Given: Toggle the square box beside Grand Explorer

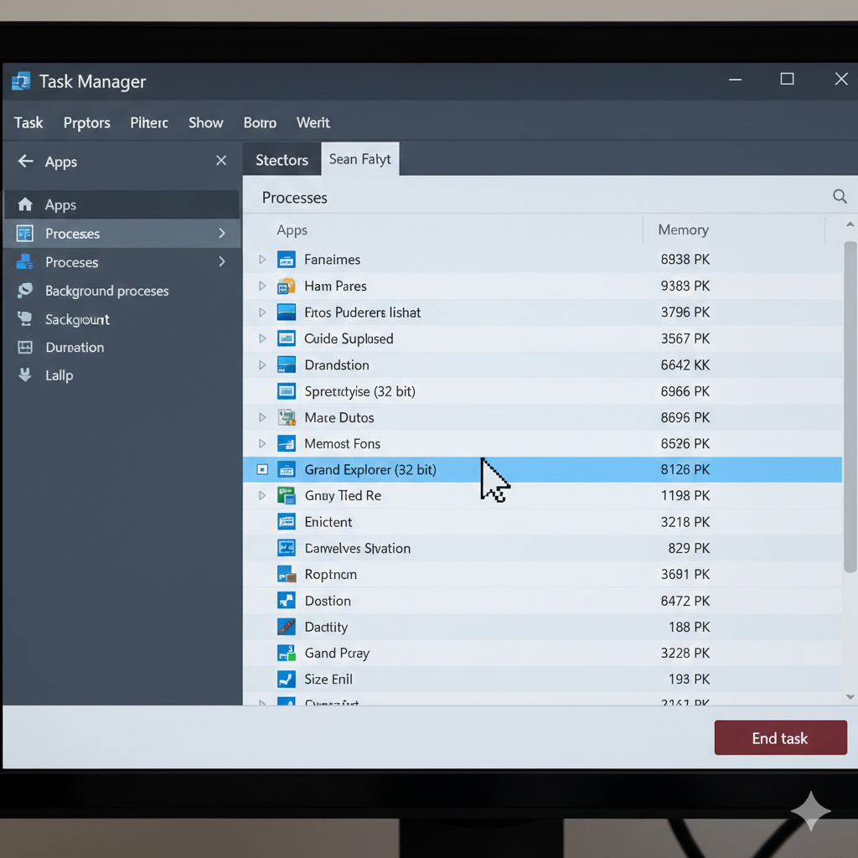Looking at the screenshot, I should [262, 469].
